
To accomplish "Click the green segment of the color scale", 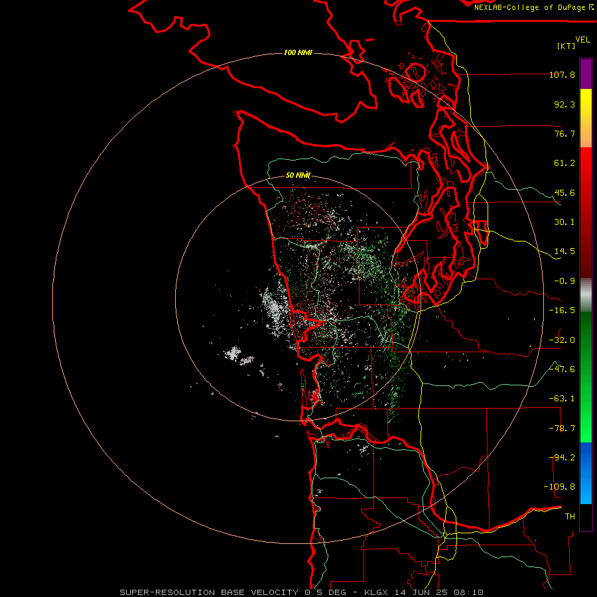I will pyautogui.click(x=586, y=377).
